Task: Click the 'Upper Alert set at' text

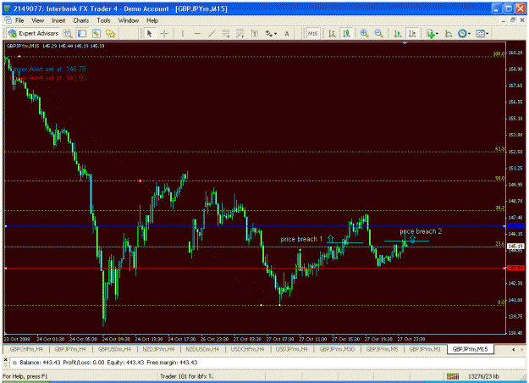Action: click(47, 69)
